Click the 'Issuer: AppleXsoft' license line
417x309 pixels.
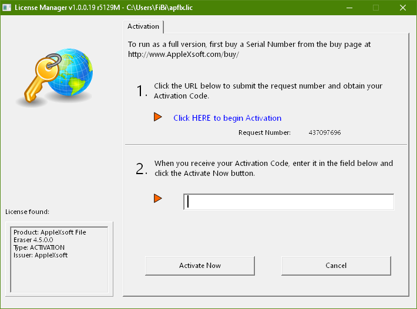pyautogui.click(x=41, y=255)
